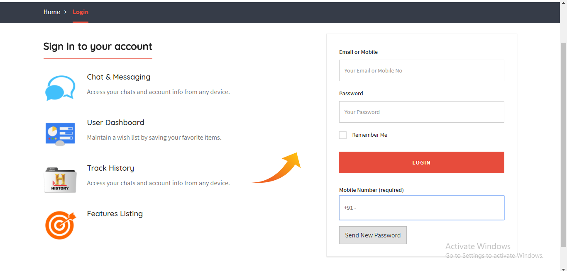Screen dimensions: 567x271
Task: Click the Remember Me label text
Action: (x=369, y=135)
